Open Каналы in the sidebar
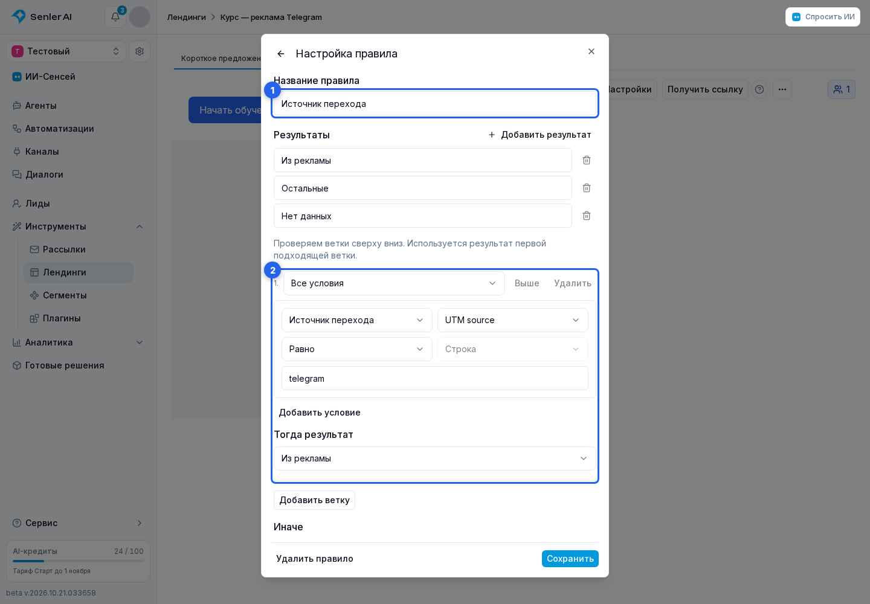870x604 pixels. (x=79, y=152)
